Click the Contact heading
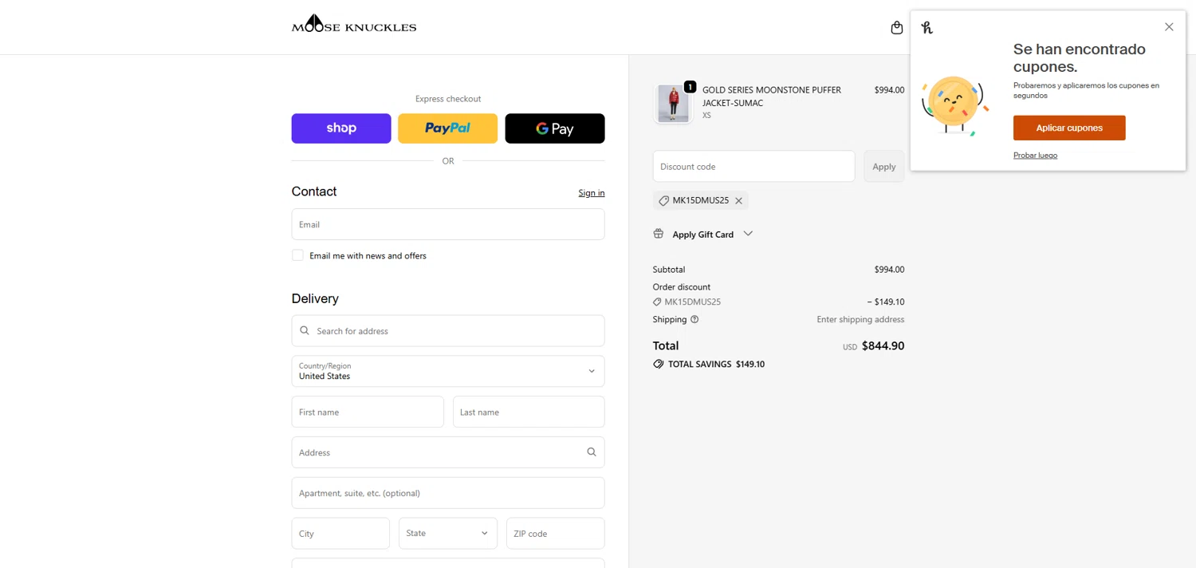Image resolution: width=1196 pixels, height=568 pixels. tap(314, 191)
